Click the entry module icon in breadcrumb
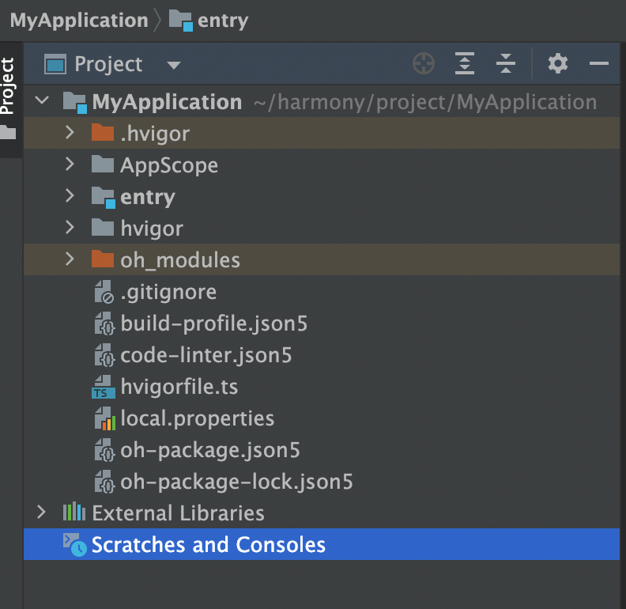This screenshot has height=609, width=626. [181, 21]
